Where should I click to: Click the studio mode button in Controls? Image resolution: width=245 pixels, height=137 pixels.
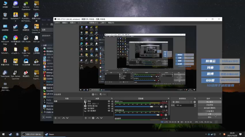[209, 111]
